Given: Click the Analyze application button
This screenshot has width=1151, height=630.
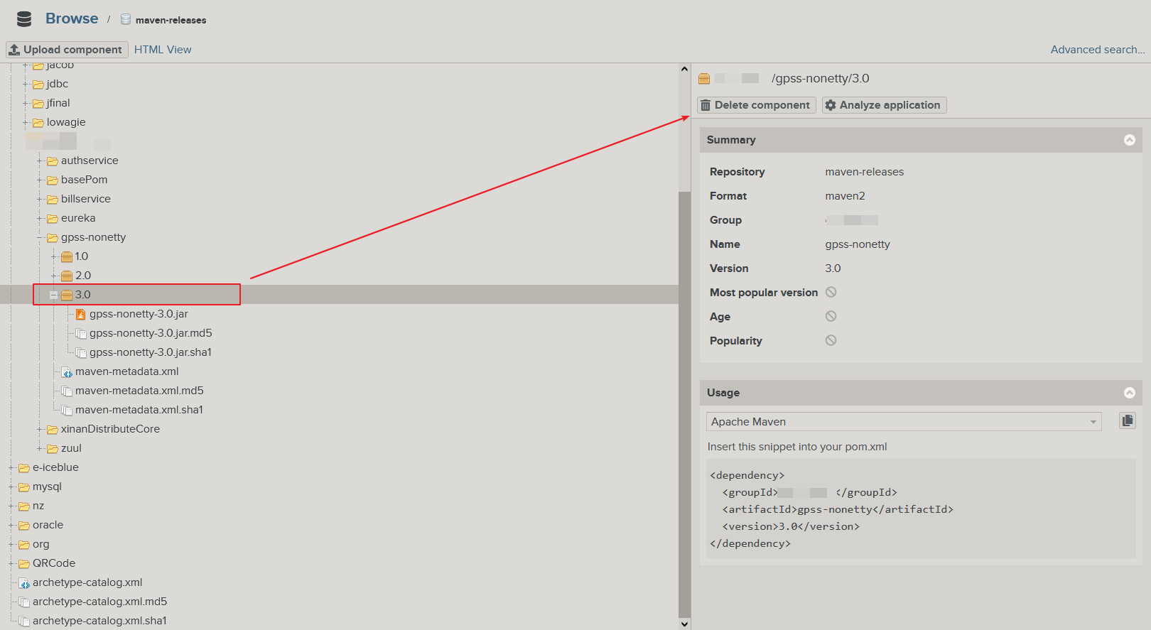Looking at the screenshot, I should pos(885,105).
